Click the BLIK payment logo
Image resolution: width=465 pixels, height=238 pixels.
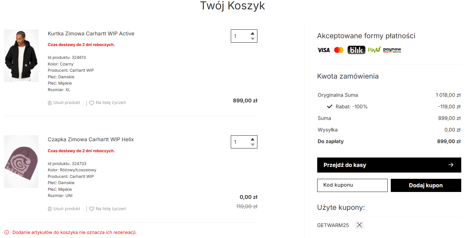[356, 50]
